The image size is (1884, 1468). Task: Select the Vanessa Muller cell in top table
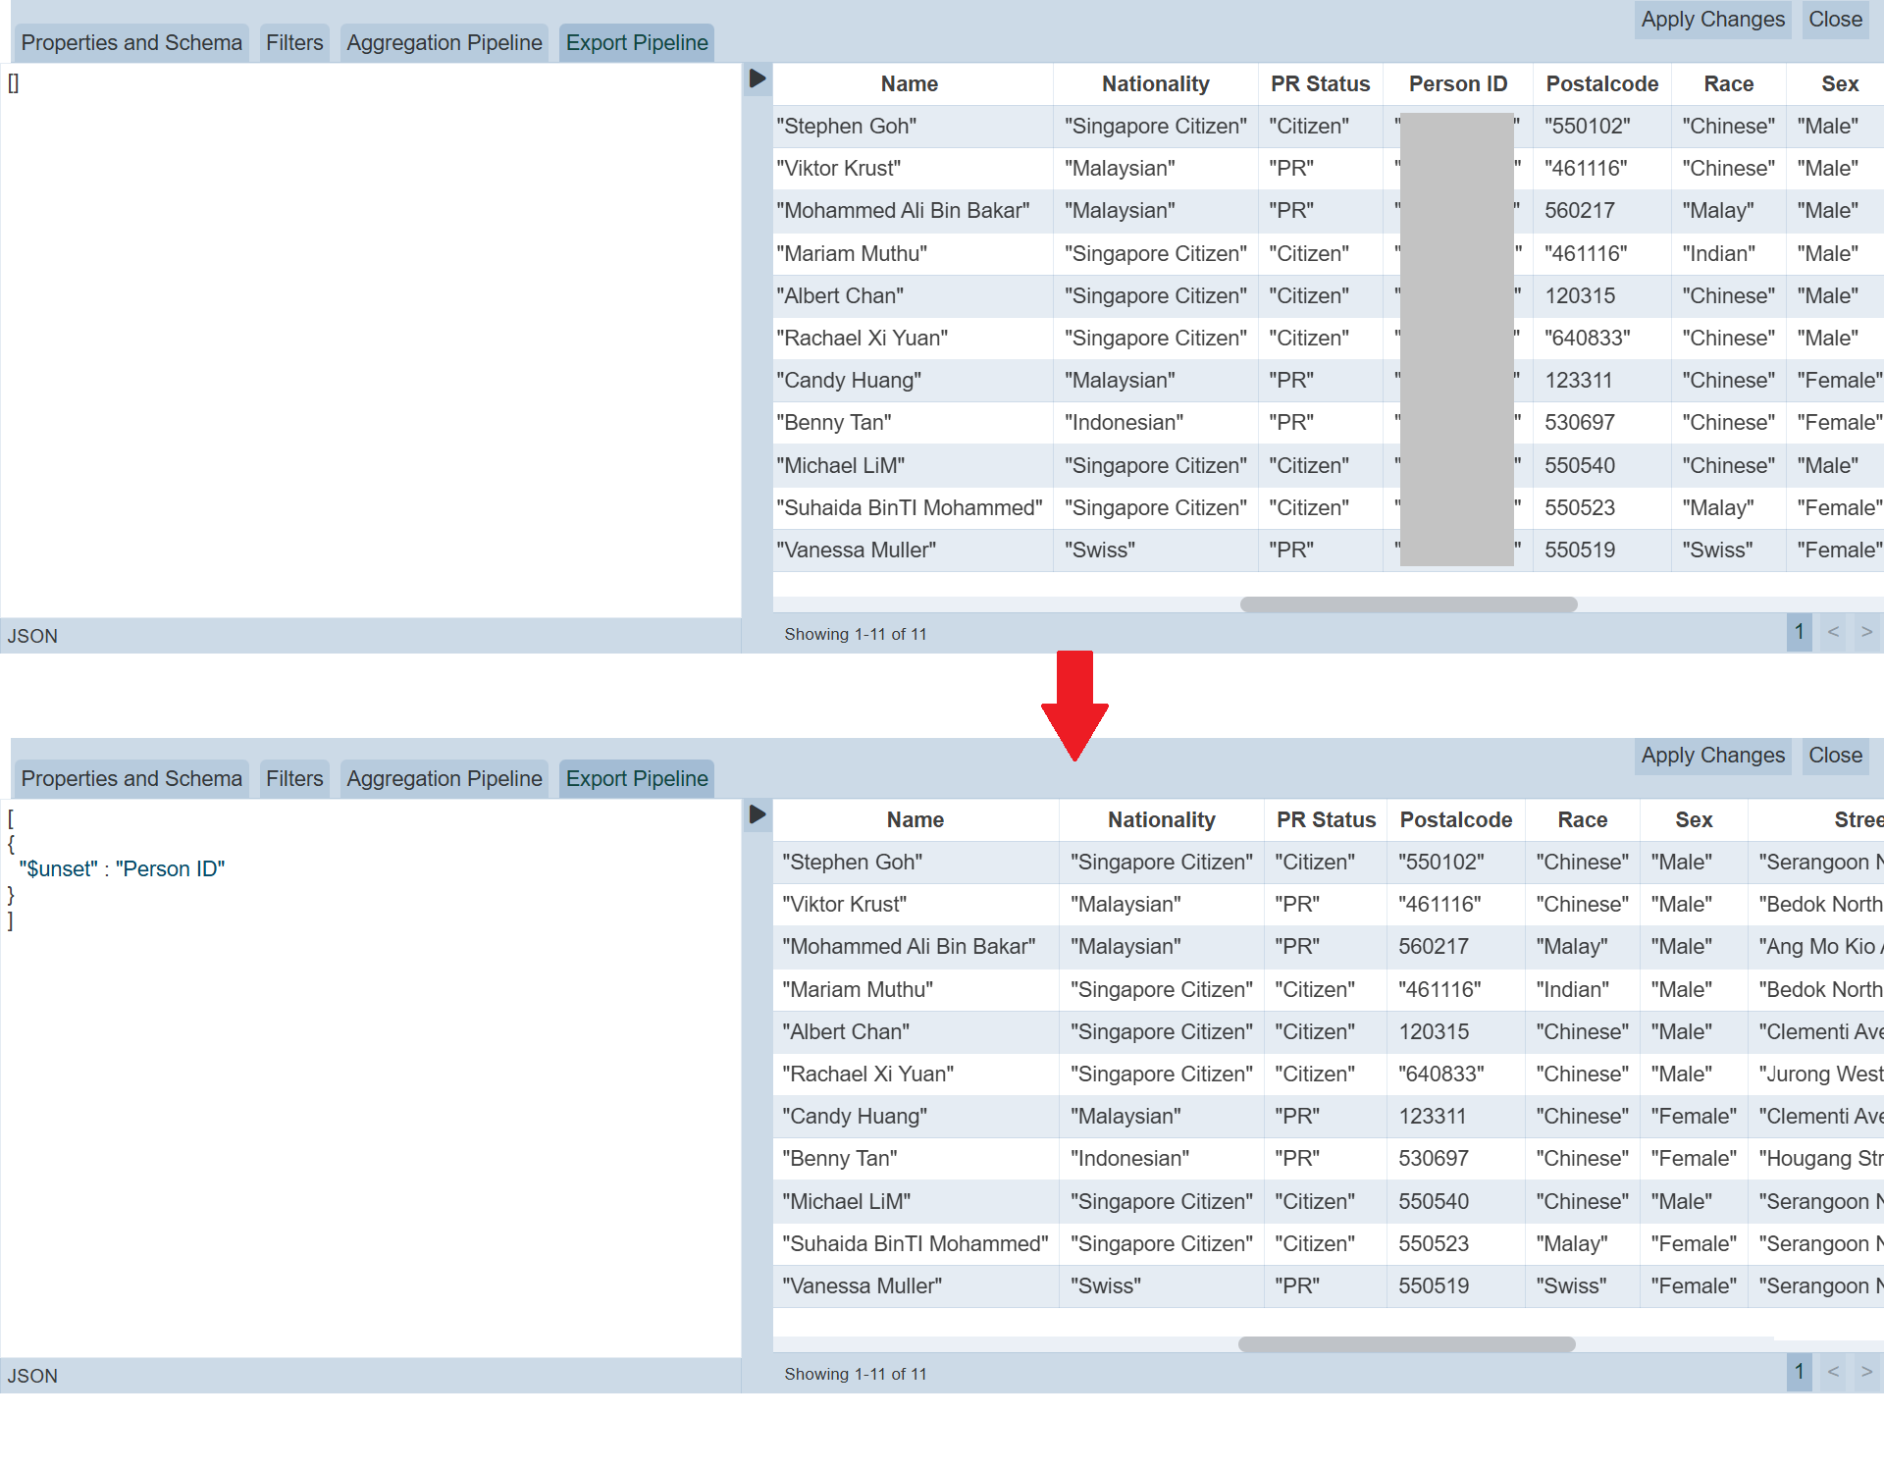pyautogui.click(x=856, y=550)
